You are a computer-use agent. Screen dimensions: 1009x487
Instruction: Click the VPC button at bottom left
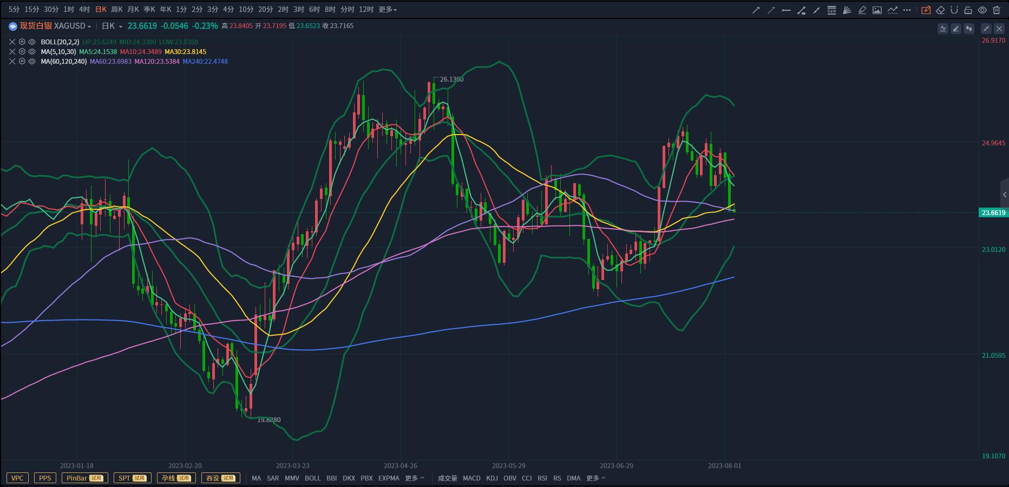[17, 478]
